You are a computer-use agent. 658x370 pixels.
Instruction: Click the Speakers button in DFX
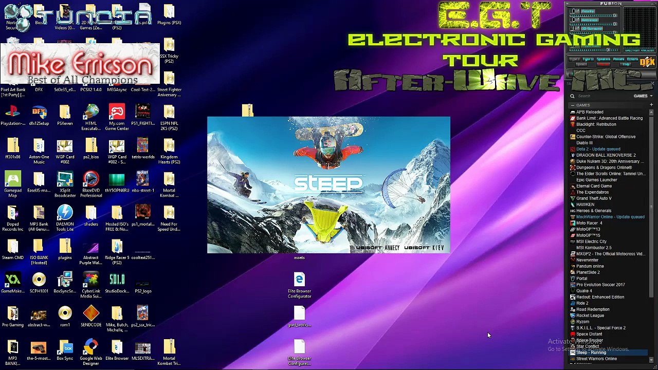click(604, 60)
